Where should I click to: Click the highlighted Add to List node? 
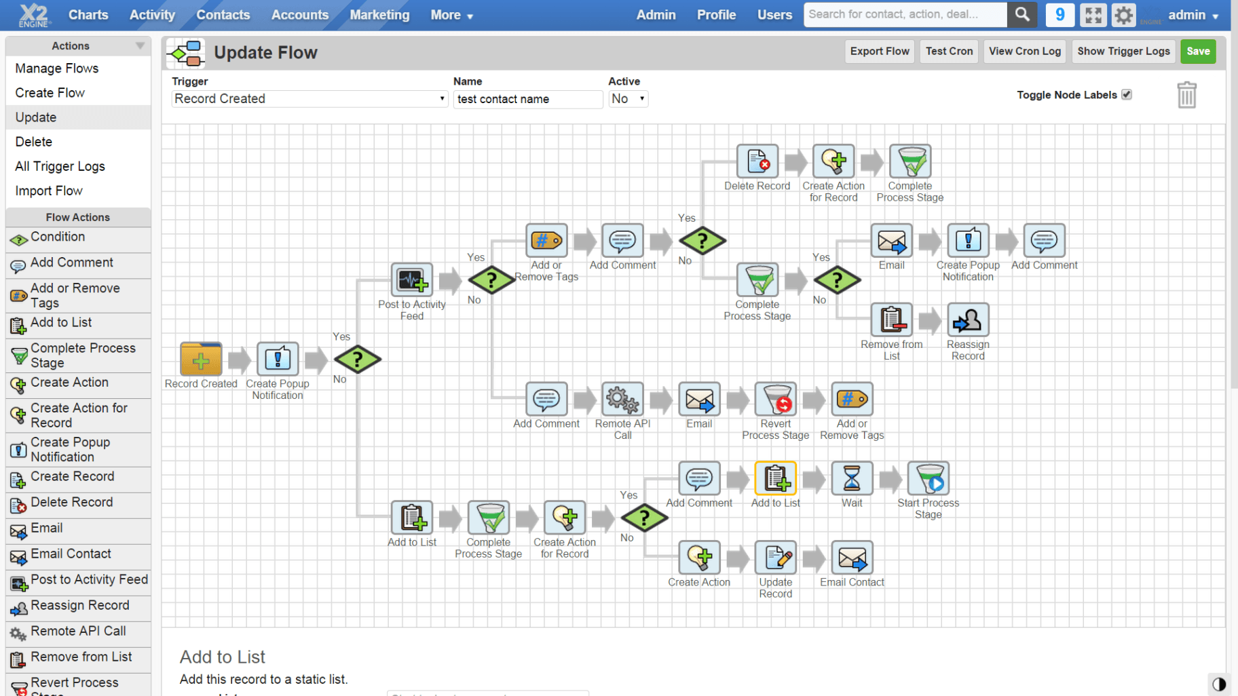[776, 478]
